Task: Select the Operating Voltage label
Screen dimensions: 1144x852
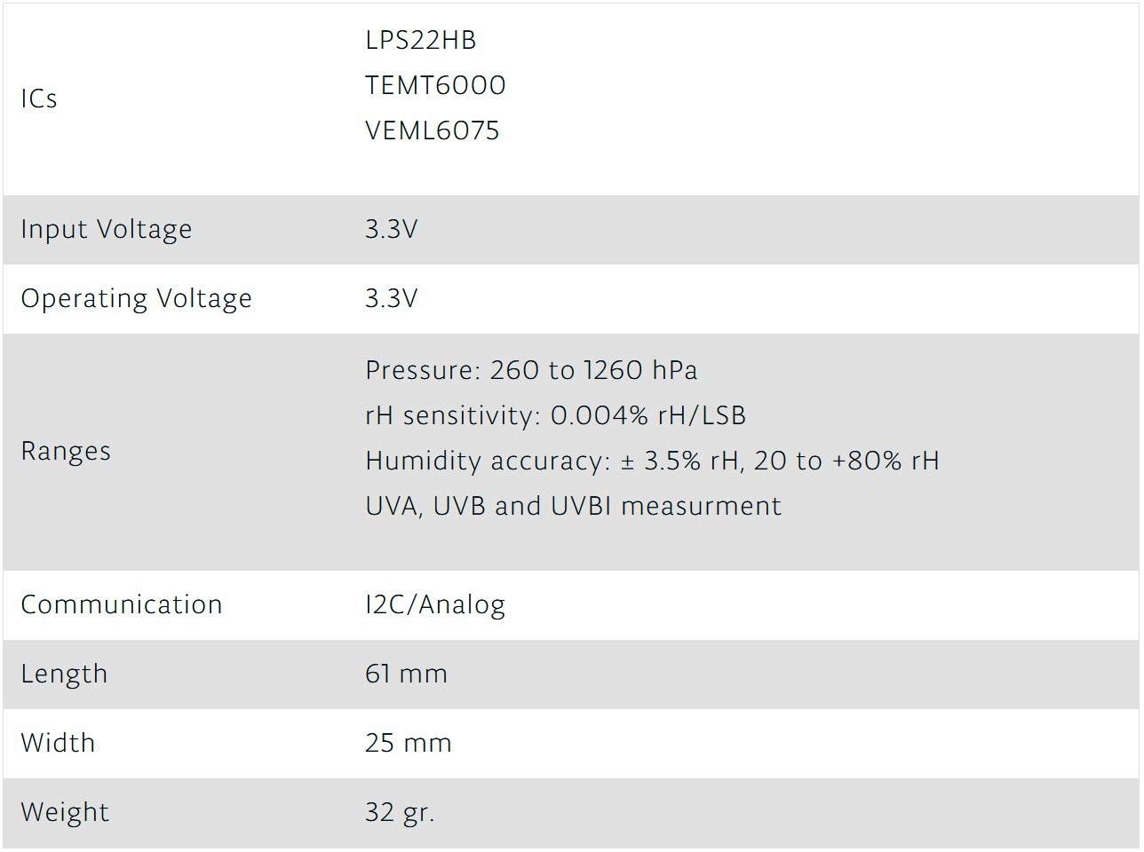Action: [136, 298]
